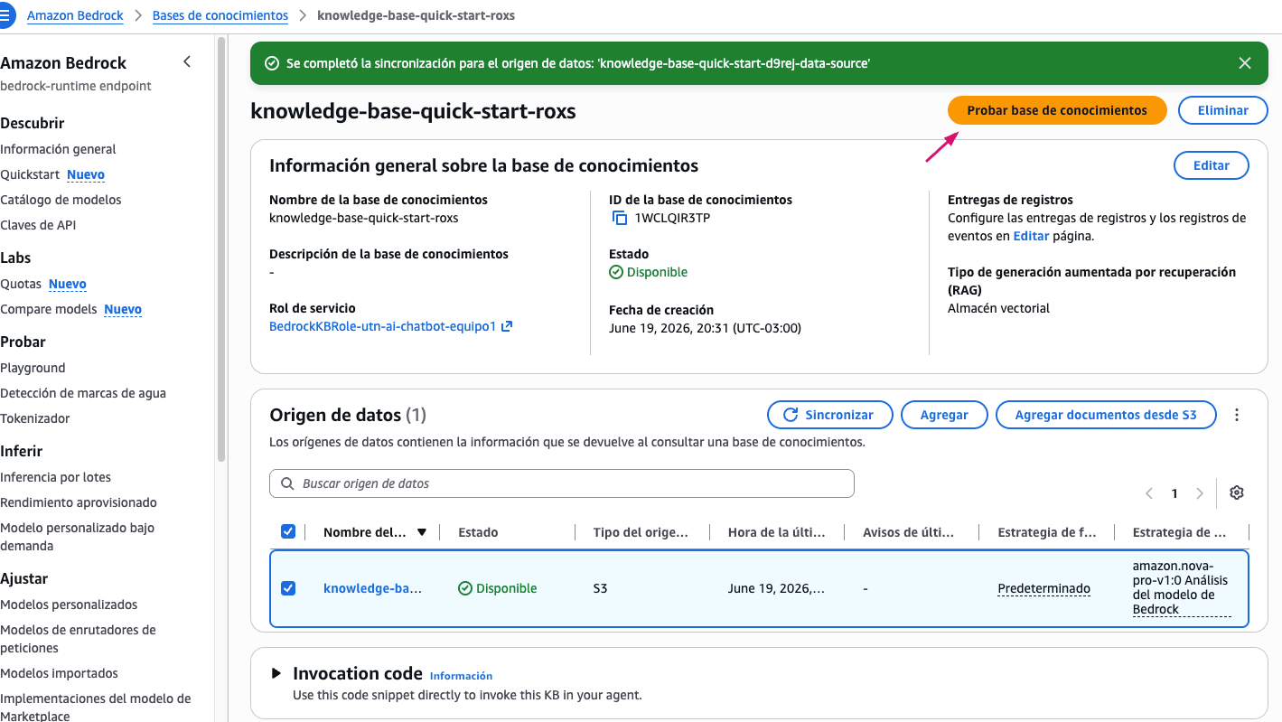Click the external link icon beside BedrockKBRole

pos(507,326)
